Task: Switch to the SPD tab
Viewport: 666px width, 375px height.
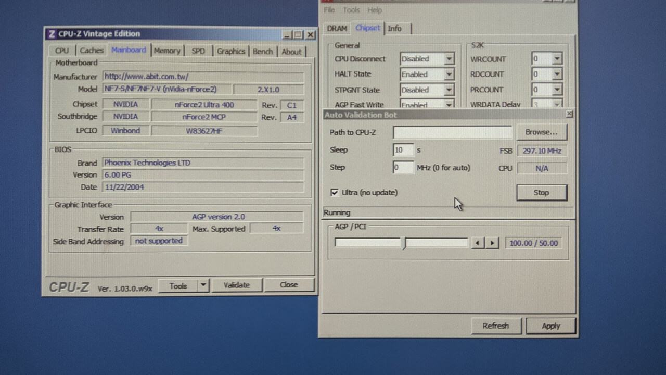Action: [198, 51]
